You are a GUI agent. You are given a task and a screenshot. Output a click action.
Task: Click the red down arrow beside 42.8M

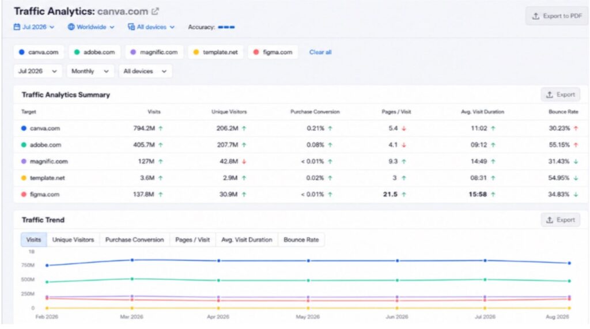coord(244,161)
